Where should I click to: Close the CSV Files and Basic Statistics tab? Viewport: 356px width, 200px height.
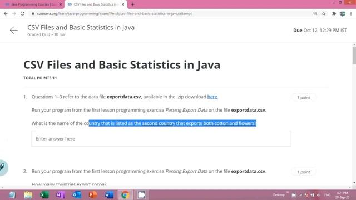click(x=123, y=4)
